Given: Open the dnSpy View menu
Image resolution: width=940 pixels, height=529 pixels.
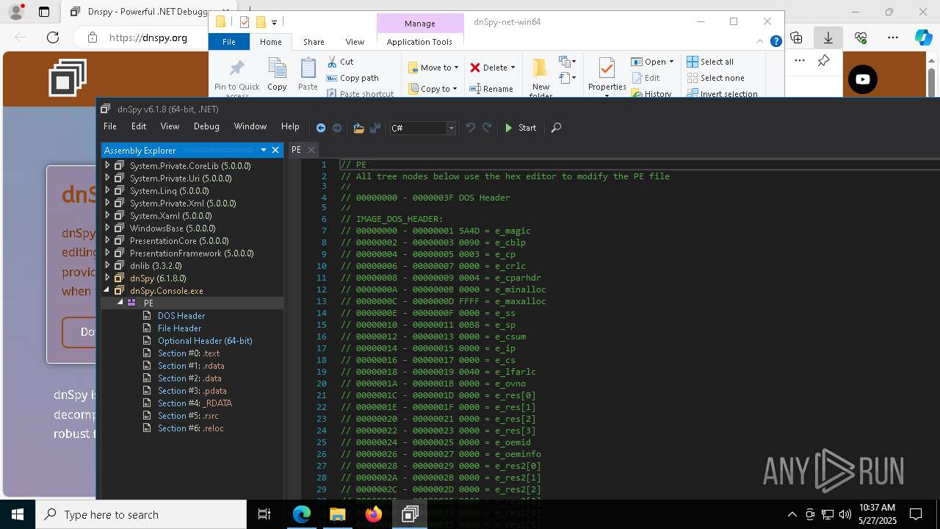Looking at the screenshot, I should [x=170, y=126].
